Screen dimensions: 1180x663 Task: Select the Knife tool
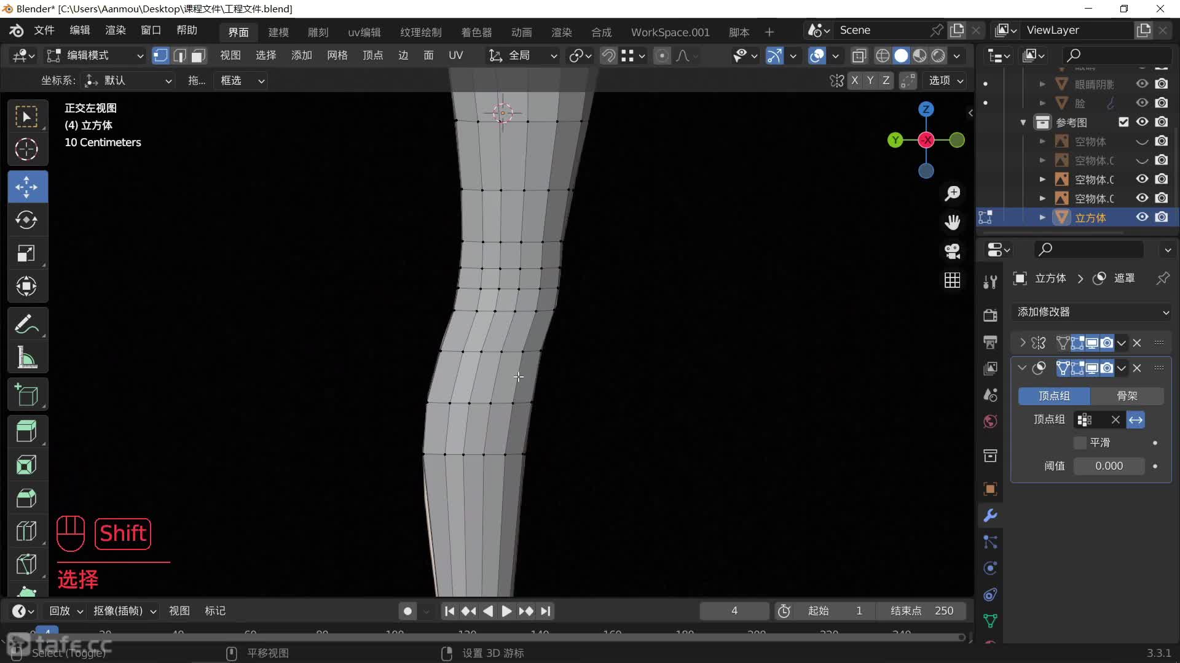point(27,564)
